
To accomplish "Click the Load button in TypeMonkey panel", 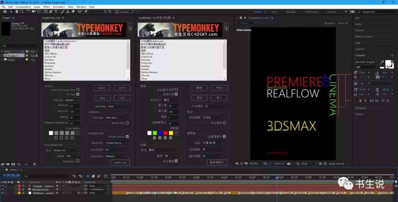I will [x=122, y=98].
